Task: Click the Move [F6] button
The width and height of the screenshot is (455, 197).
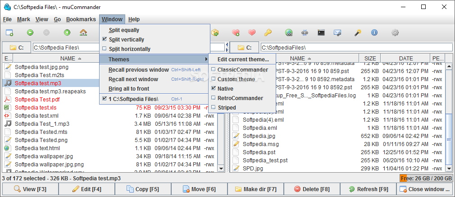Action: pos(199,189)
